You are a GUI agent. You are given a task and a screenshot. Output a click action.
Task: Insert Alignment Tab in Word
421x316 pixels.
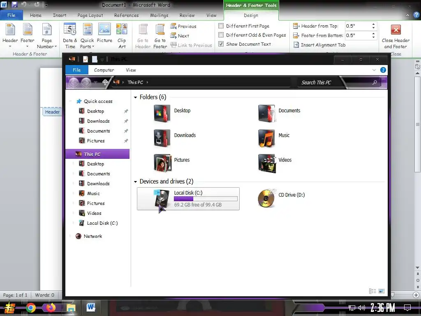click(319, 45)
